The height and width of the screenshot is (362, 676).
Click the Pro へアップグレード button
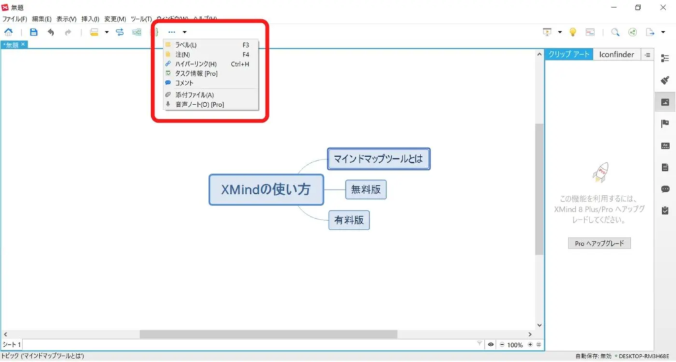coord(599,243)
